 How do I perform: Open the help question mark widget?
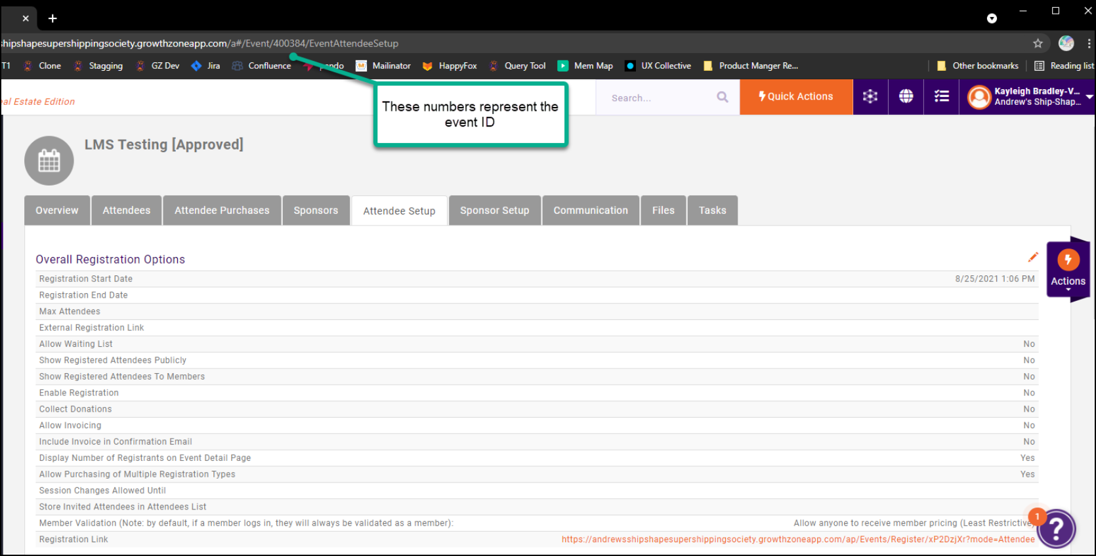click(x=1057, y=528)
